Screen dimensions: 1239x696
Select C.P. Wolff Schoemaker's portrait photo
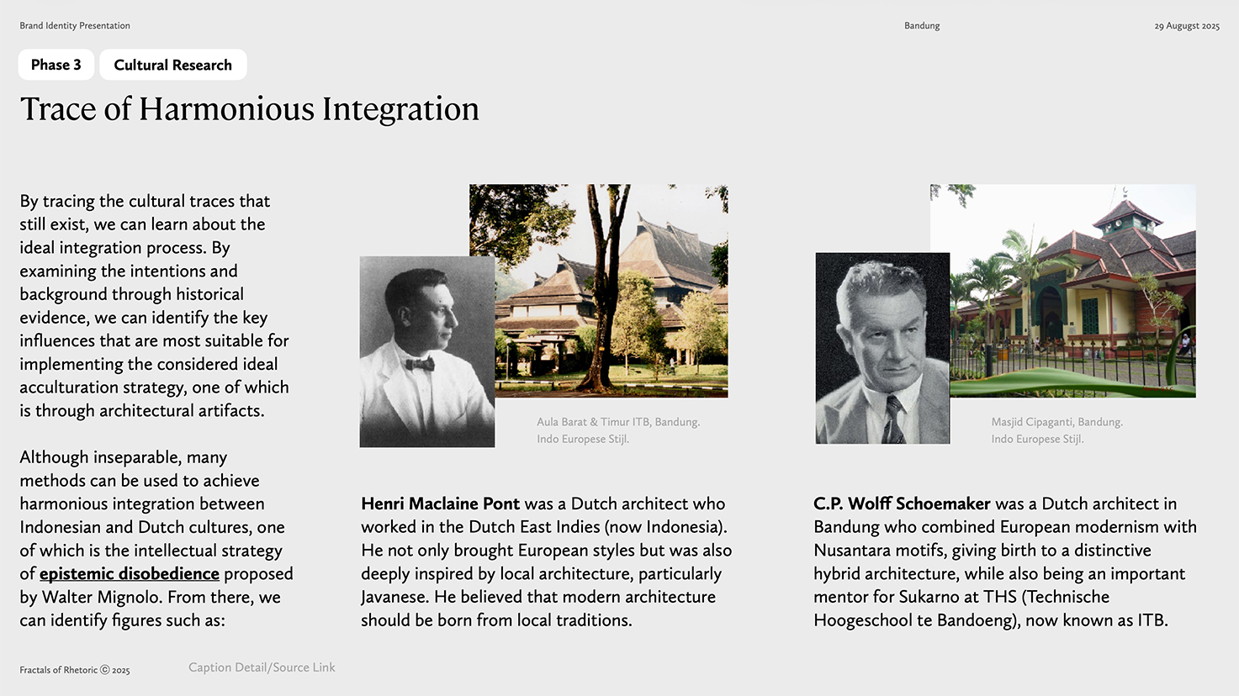[882, 348]
